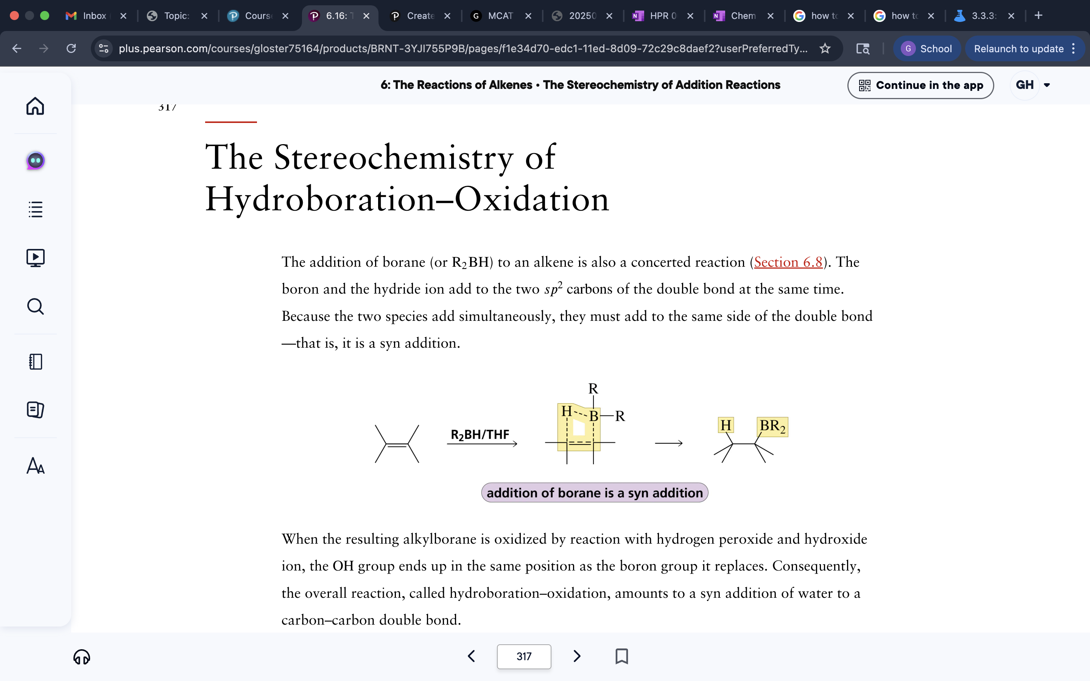Viewport: 1090px width, 681px height.
Task: Follow the Section 6.8 link
Action: click(788, 262)
